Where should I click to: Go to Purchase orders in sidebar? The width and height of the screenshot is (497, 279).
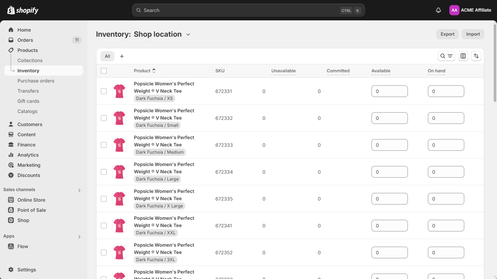tap(36, 81)
